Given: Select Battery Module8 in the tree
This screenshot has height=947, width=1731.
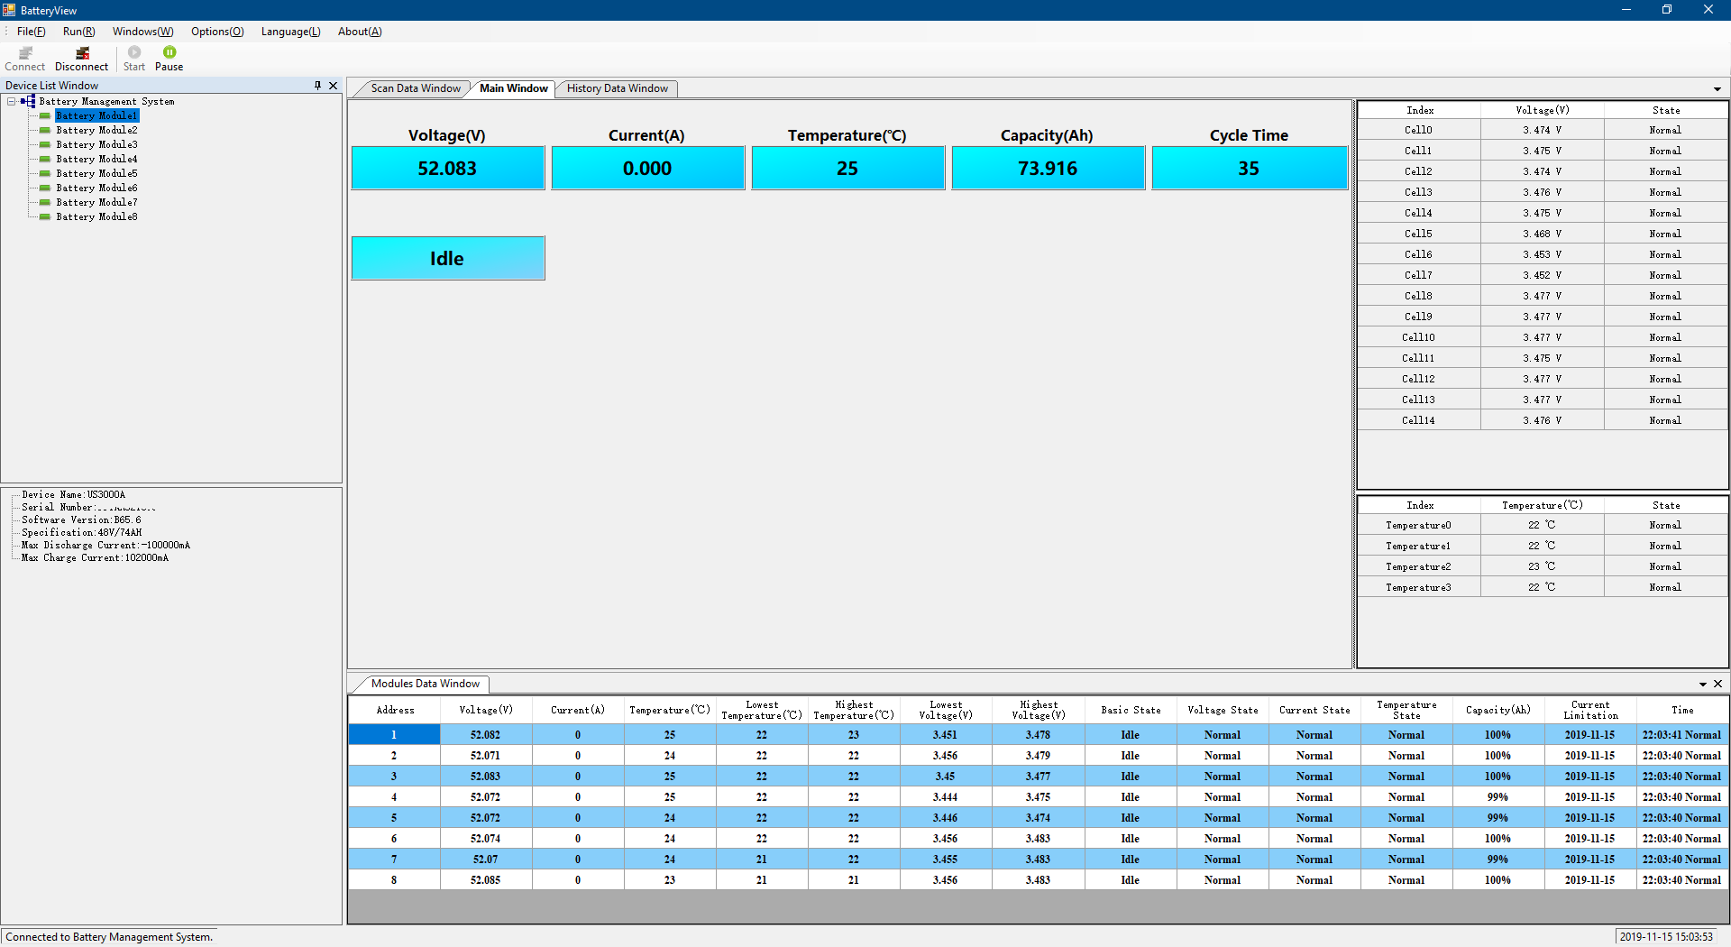Looking at the screenshot, I should tap(96, 216).
